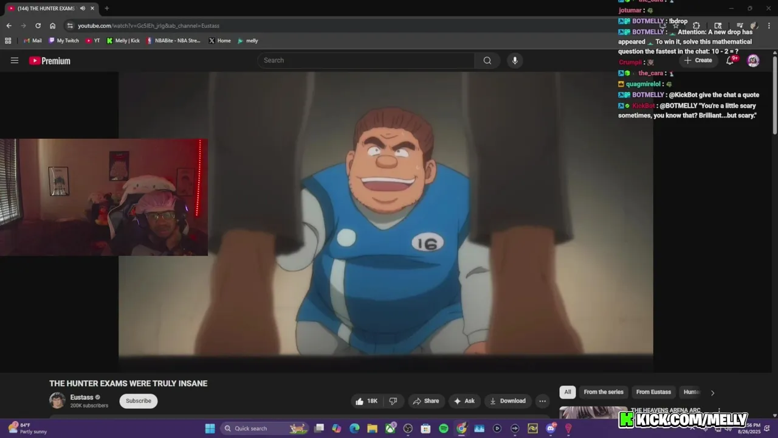
Task: Dislike the video
Action: pyautogui.click(x=393, y=401)
